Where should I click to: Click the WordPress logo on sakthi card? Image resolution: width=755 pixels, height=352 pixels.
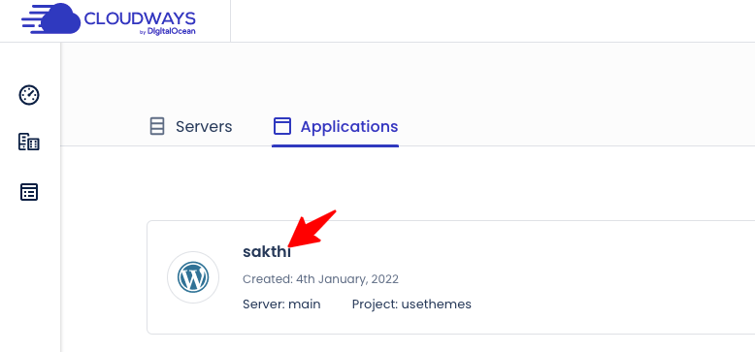pyautogui.click(x=193, y=277)
